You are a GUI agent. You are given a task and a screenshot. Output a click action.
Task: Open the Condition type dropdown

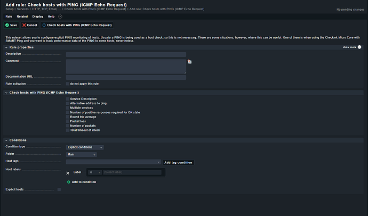pyautogui.click(x=85, y=147)
